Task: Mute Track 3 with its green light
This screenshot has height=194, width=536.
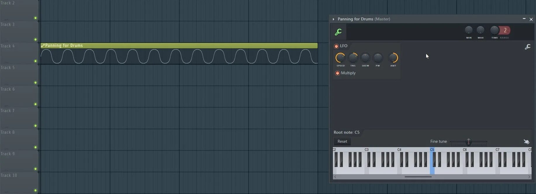Action: point(35,40)
